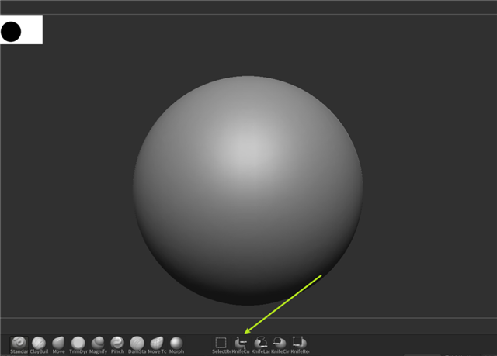Select the DamStandard brush
497x356 pixels.
point(137,345)
